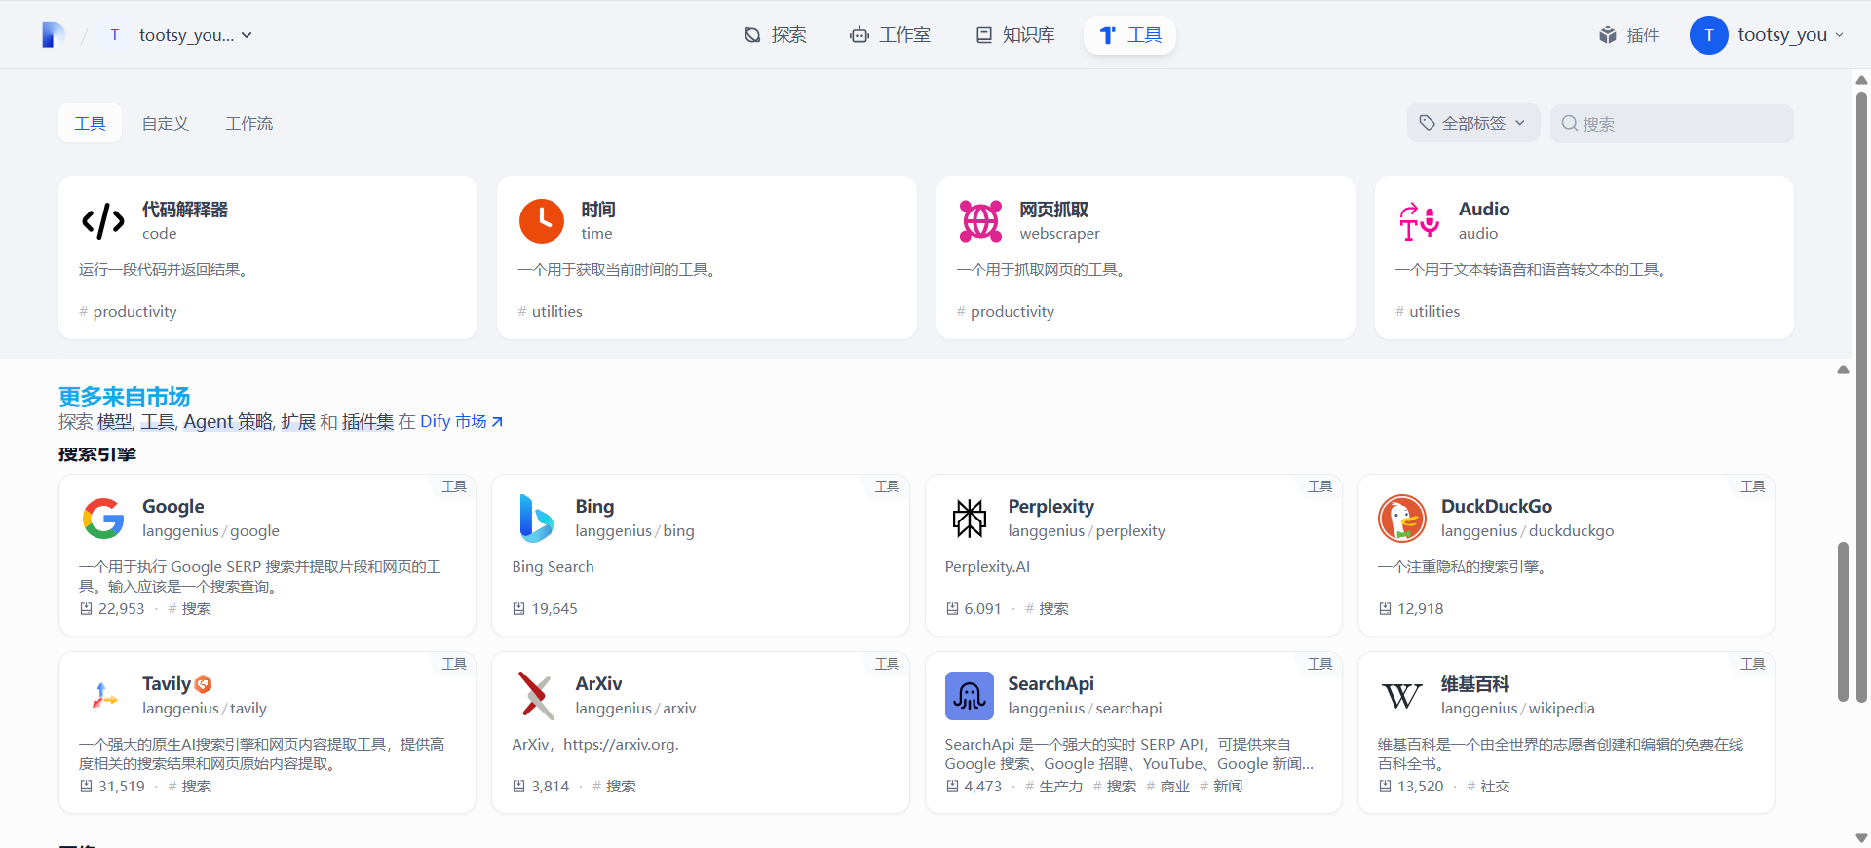Click the 扩展 link in description
The width and height of the screenshot is (1871, 848).
(298, 421)
